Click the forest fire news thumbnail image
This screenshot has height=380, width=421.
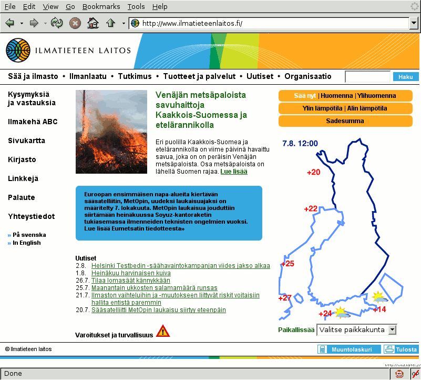(111, 132)
